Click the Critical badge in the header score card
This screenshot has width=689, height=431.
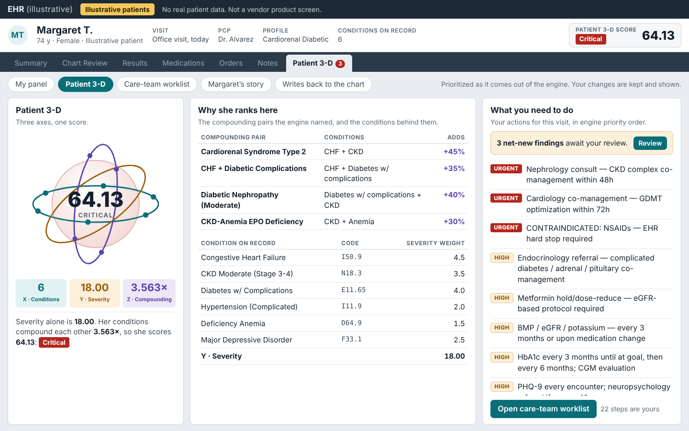tap(591, 39)
